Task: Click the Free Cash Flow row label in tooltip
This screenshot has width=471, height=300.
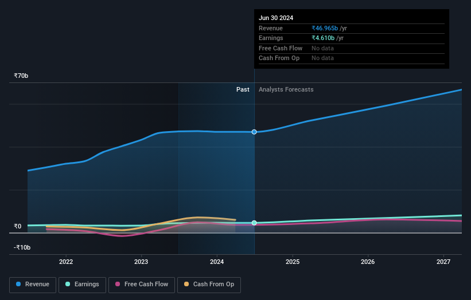Action: click(281, 48)
